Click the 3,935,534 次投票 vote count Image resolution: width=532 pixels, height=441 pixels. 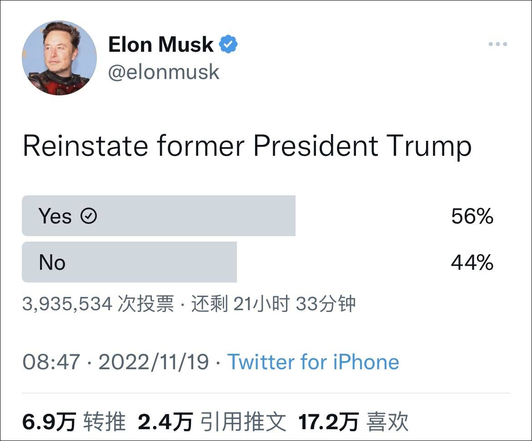point(98,304)
